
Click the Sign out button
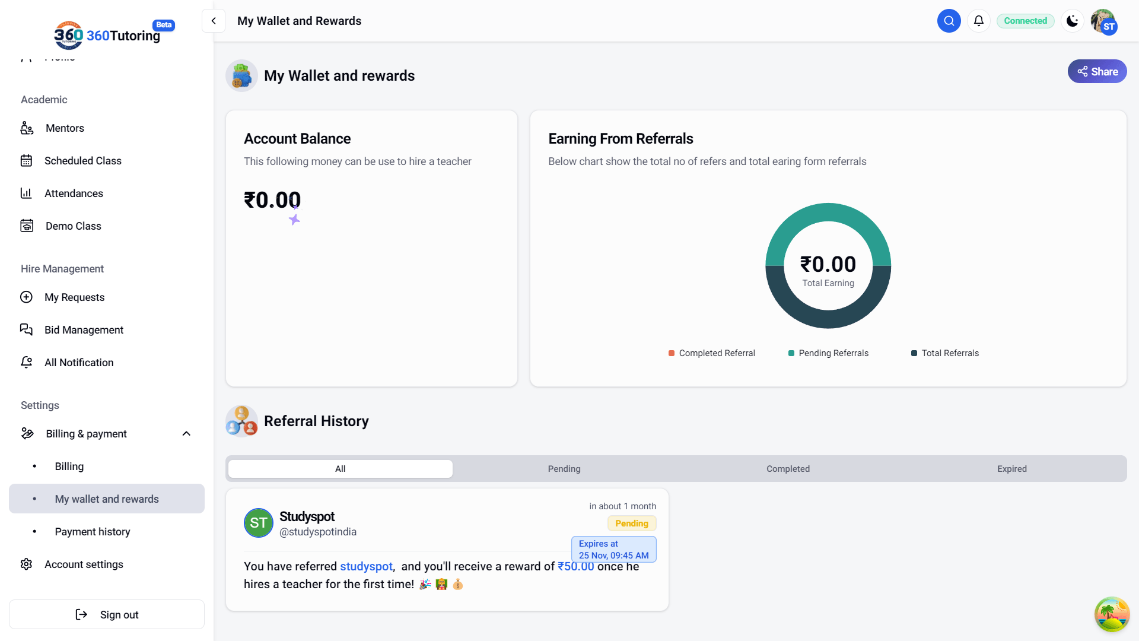click(107, 615)
